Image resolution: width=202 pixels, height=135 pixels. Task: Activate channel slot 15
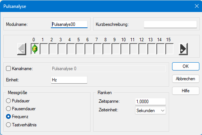(169, 49)
